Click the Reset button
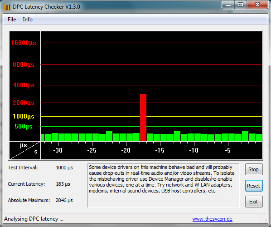Viewport: 271px width, 227px height. point(254,186)
